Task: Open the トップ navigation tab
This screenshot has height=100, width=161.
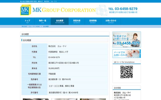Action: [27, 21]
